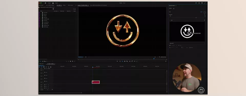Click the Program monitor scrub bar playhead
Image resolution: width=246 pixels, height=96 pixels.
pyautogui.click(x=154, y=59)
